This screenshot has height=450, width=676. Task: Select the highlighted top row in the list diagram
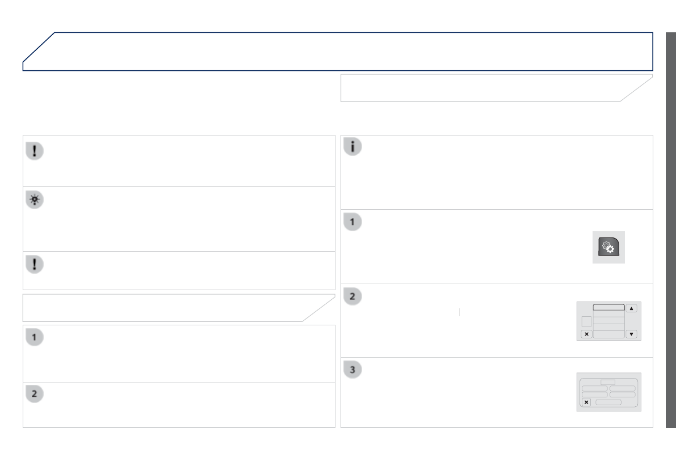tap(608, 308)
